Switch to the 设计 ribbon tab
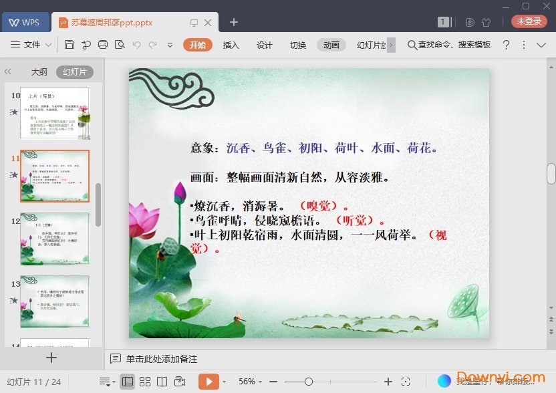 (265, 45)
